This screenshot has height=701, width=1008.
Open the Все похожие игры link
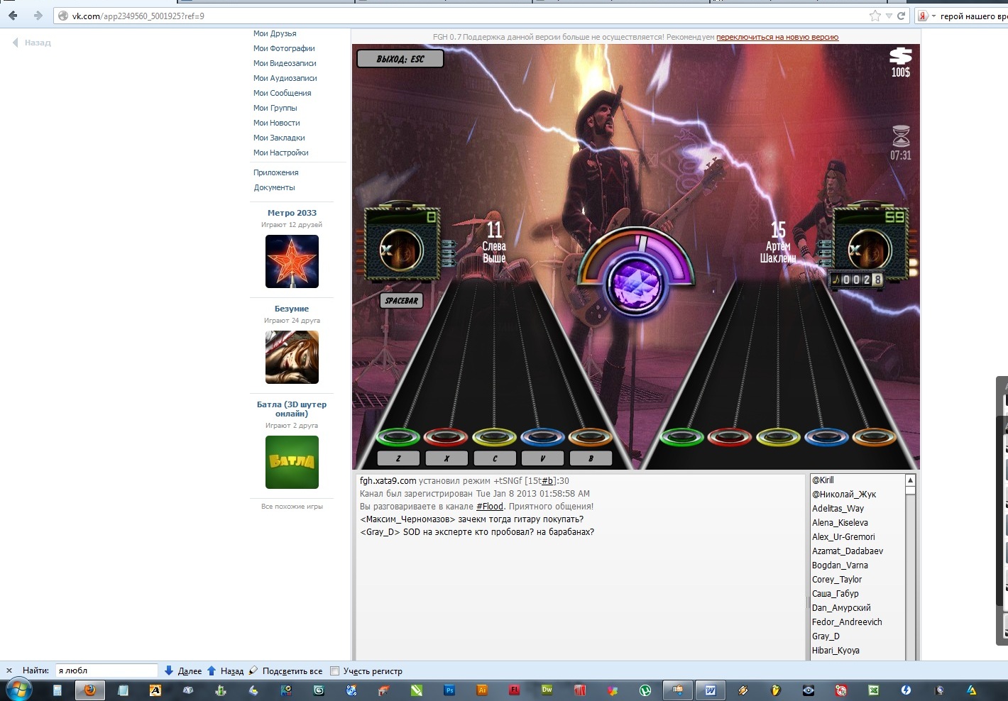(x=292, y=507)
